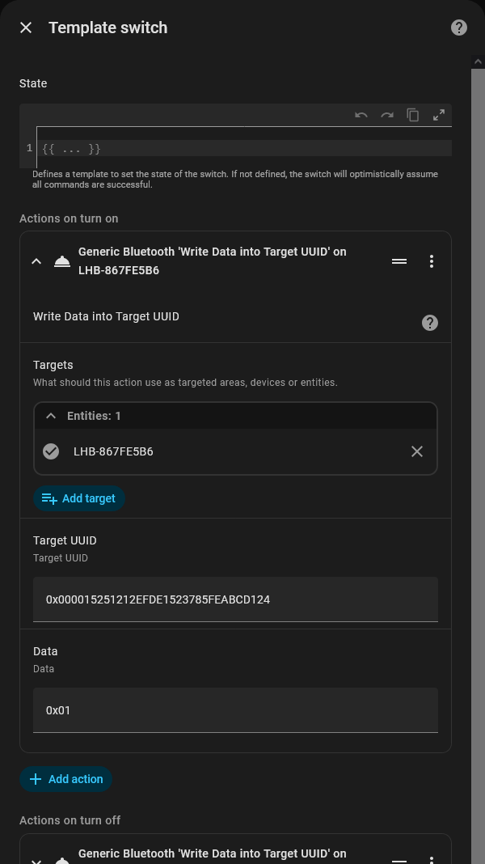Remove LHB-867FE5B6 from targets
This screenshot has height=864, width=485.
click(x=417, y=451)
